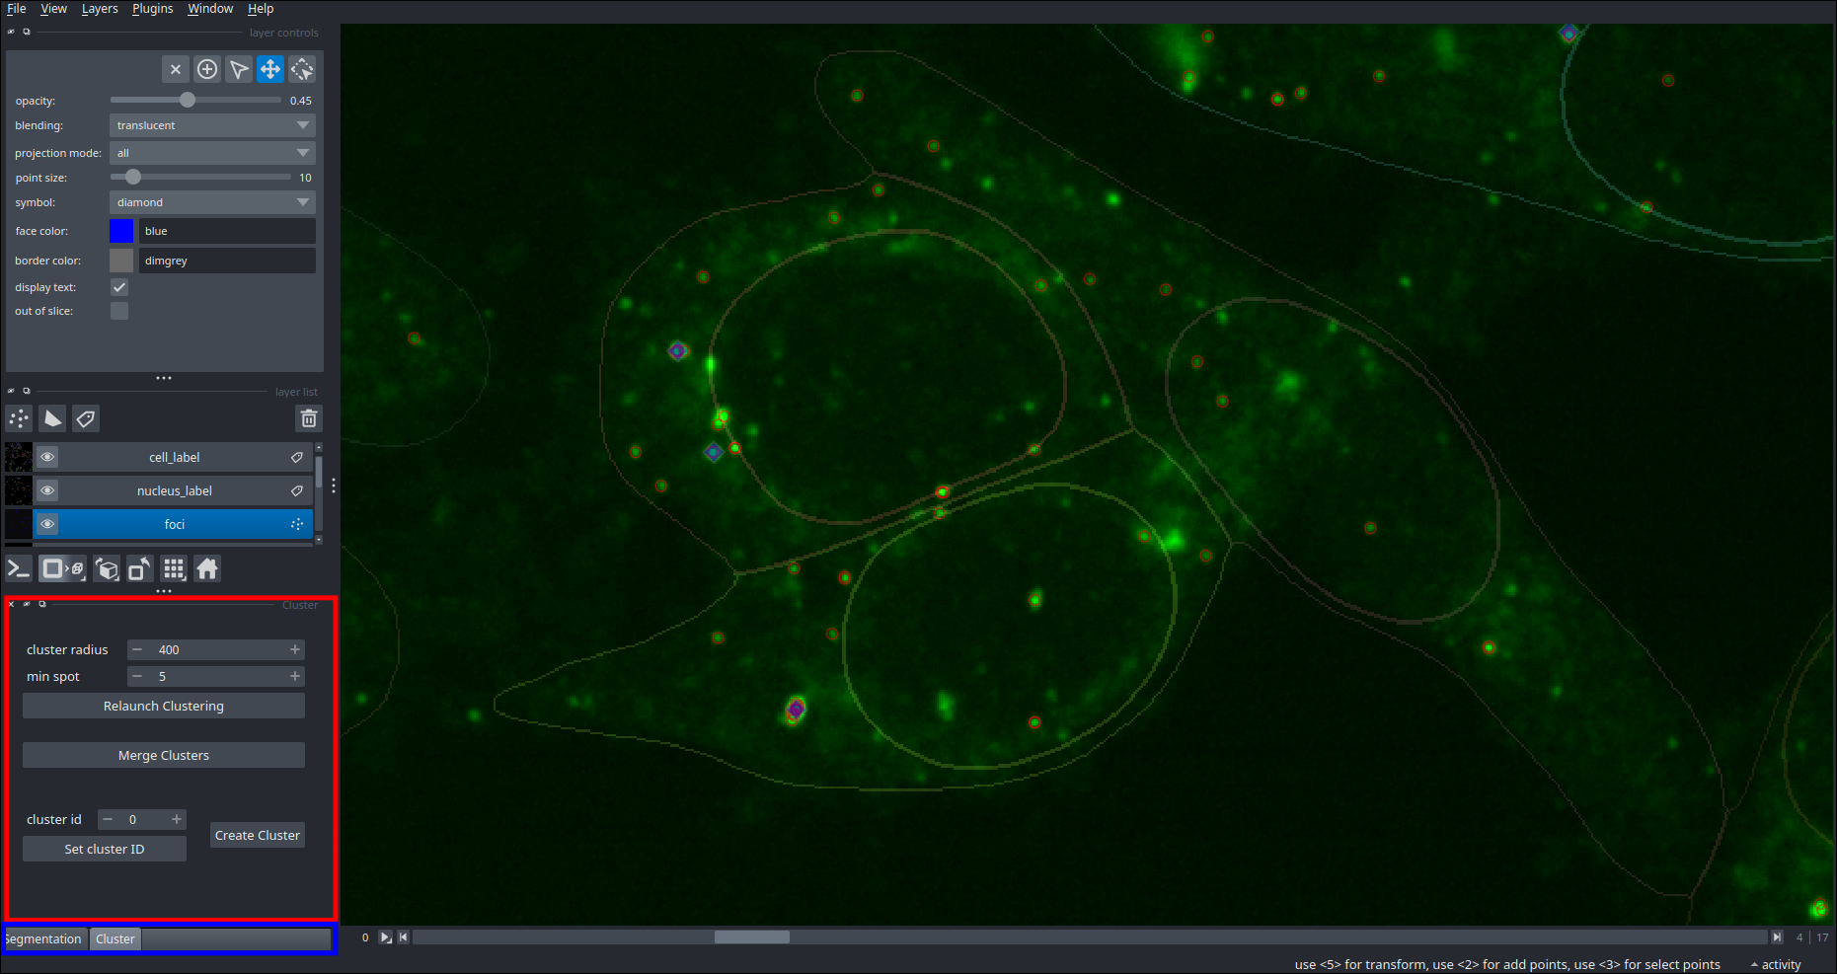Activate the pan/zoom mode tool

(270, 69)
